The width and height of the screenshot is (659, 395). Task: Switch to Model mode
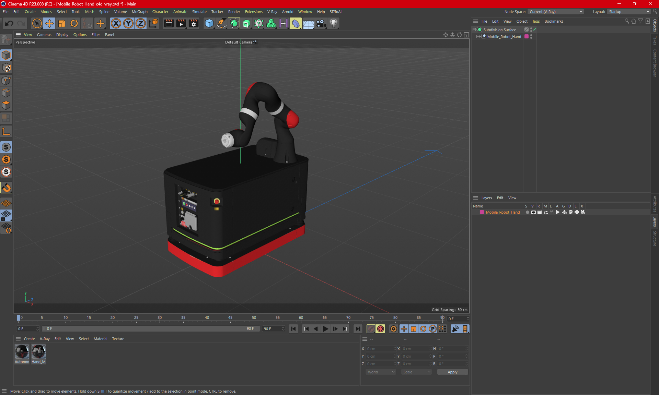pos(6,55)
